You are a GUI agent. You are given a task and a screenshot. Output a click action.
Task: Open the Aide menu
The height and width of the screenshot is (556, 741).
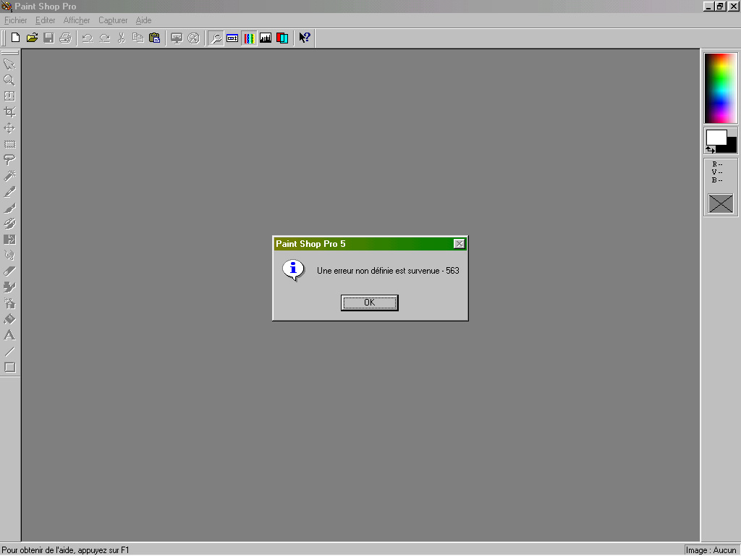click(144, 20)
